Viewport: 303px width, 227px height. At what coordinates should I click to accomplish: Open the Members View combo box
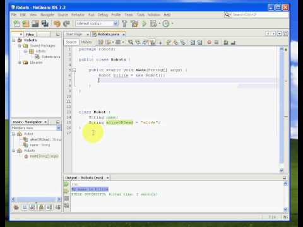pos(36,128)
